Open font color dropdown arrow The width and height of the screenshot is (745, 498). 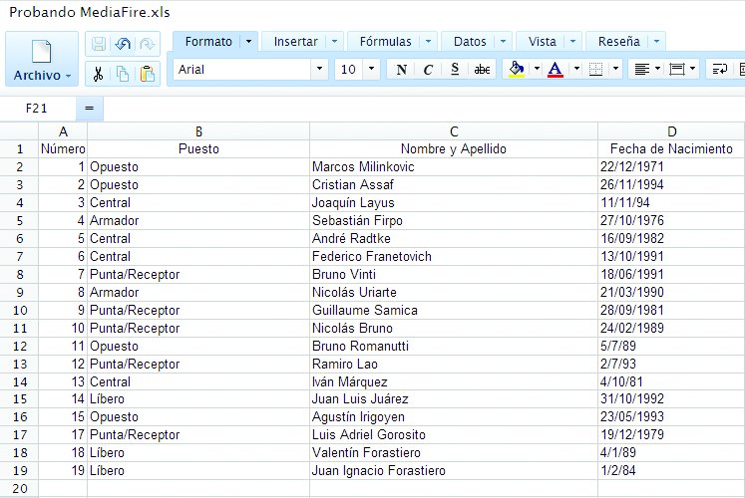[576, 69]
